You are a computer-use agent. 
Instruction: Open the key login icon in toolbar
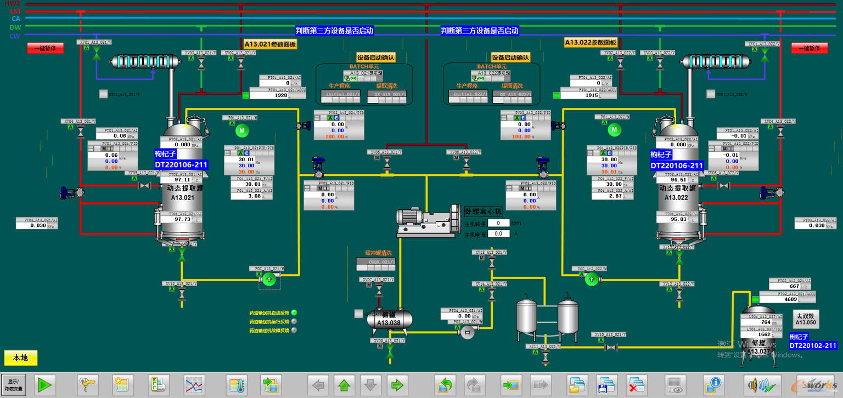click(x=87, y=385)
